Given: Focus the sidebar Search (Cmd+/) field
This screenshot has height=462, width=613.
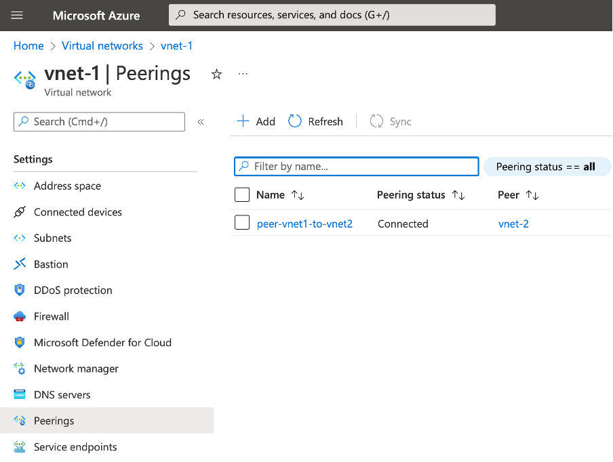Looking at the screenshot, I should 99,121.
